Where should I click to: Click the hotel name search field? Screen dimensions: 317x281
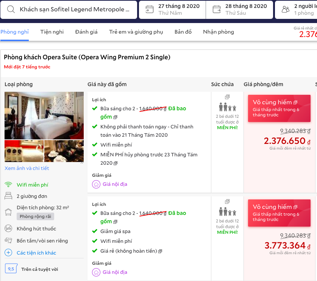pos(69,10)
